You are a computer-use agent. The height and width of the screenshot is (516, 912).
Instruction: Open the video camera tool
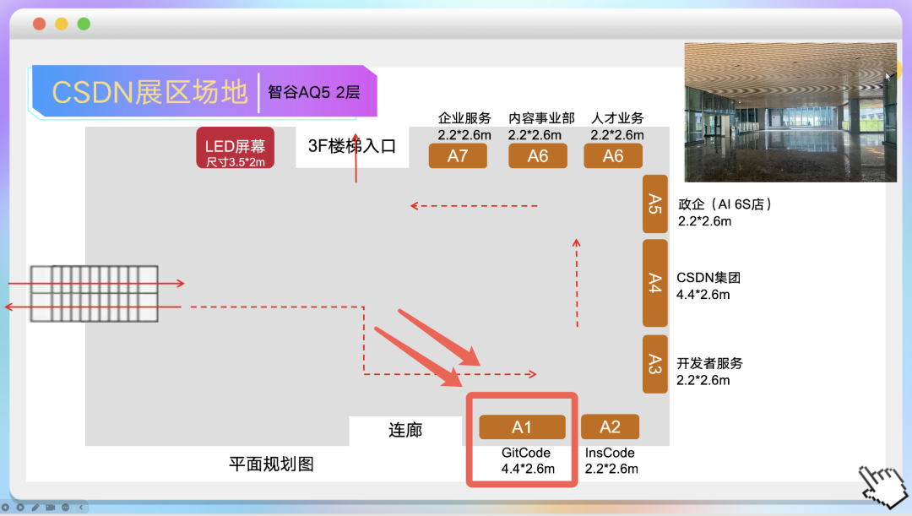tap(50, 507)
